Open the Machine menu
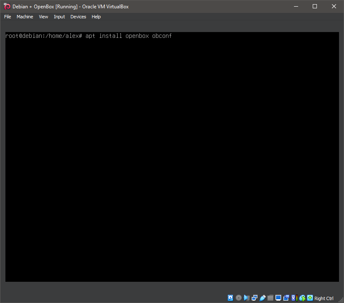Viewport: 344px width, 303px height. click(25, 17)
